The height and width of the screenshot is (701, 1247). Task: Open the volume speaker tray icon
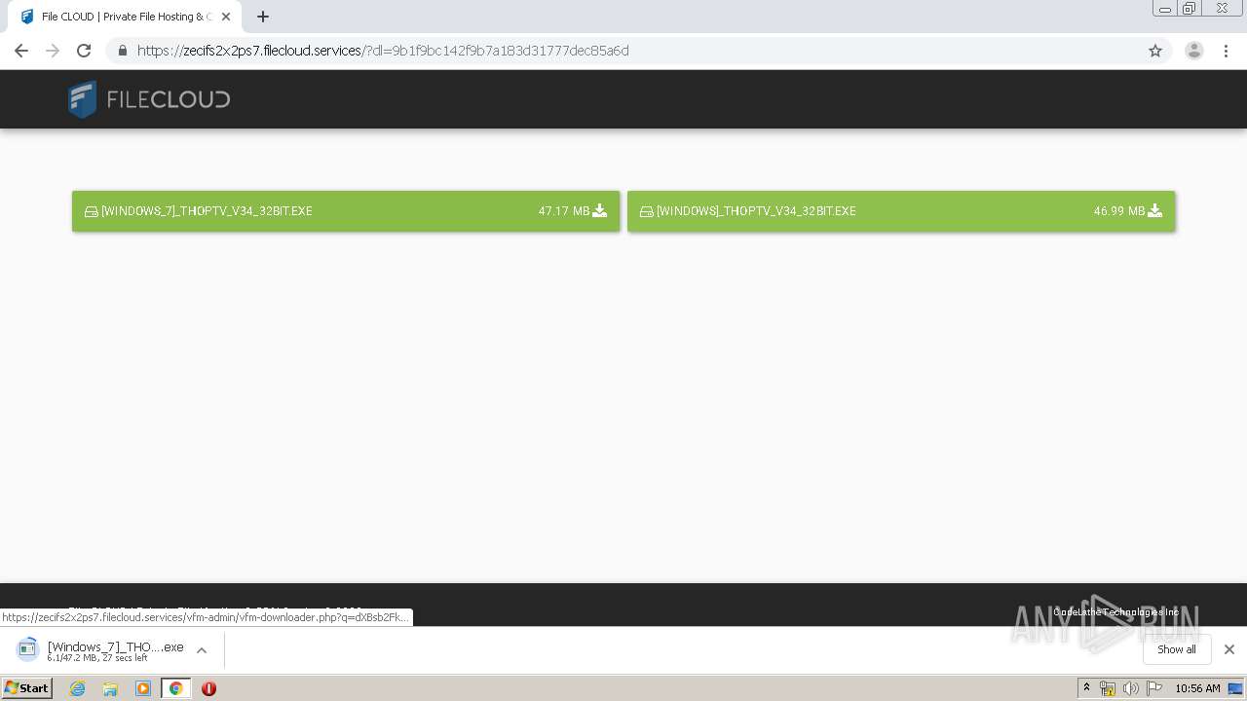pos(1130,688)
